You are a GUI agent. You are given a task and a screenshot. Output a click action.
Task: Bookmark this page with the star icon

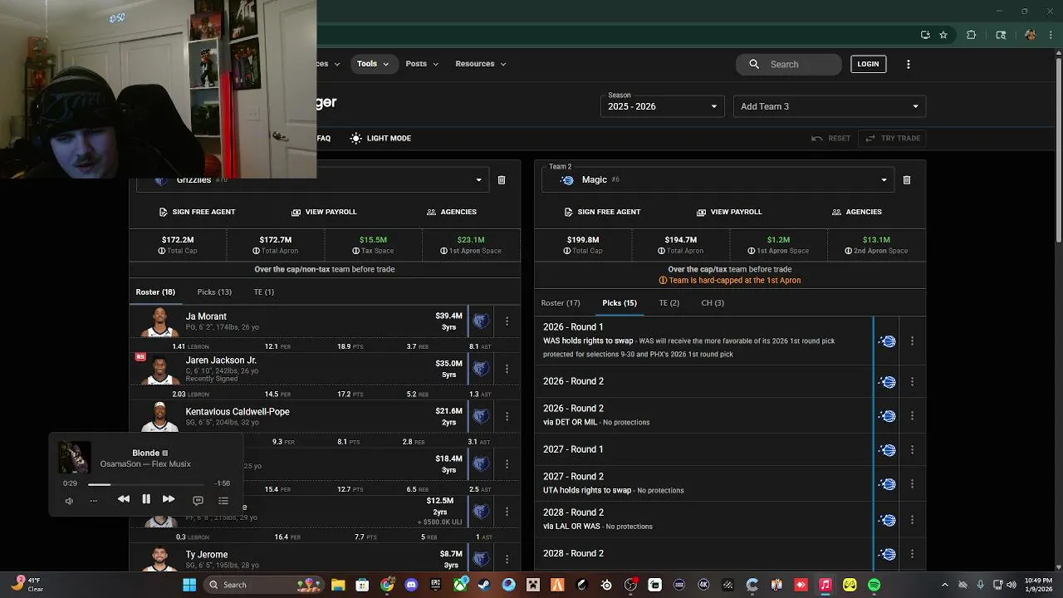pos(943,35)
